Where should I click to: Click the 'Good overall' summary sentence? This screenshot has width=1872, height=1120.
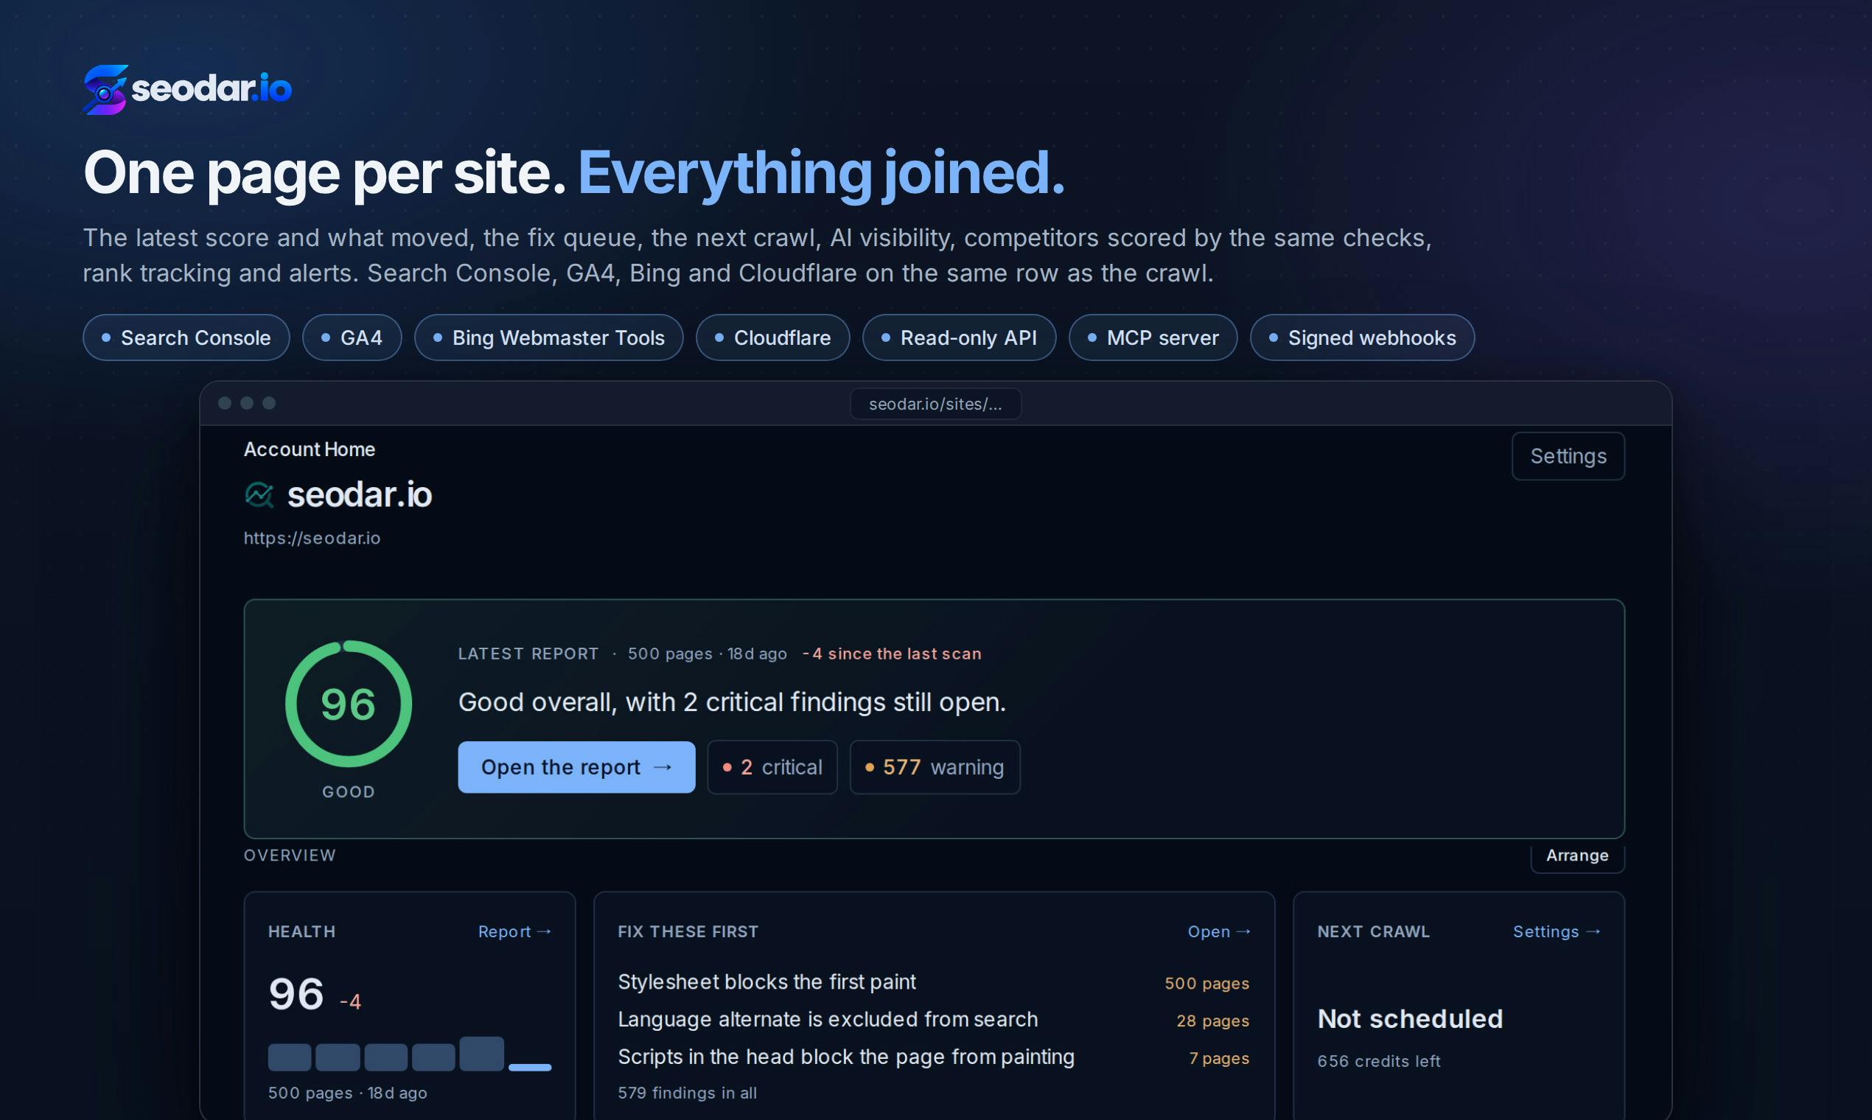[x=732, y=702]
